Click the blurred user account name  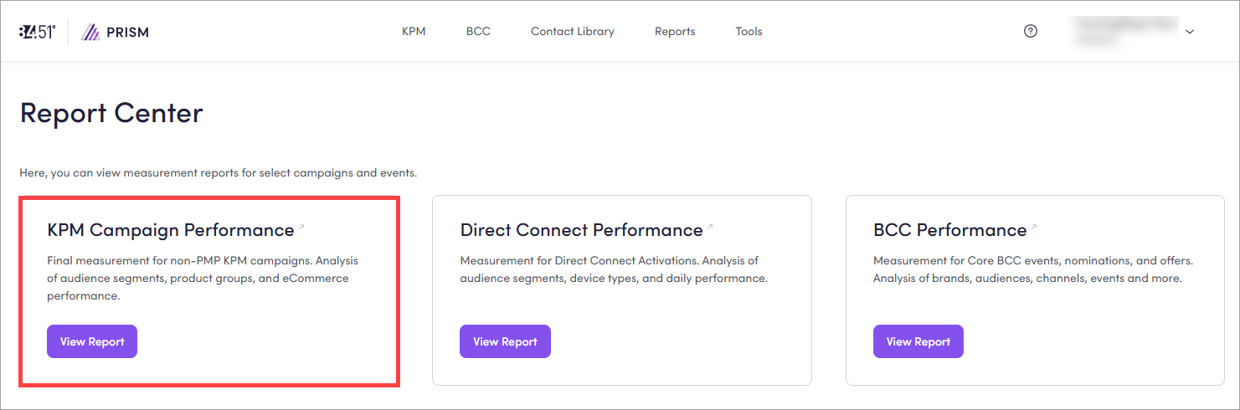(1126, 31)
